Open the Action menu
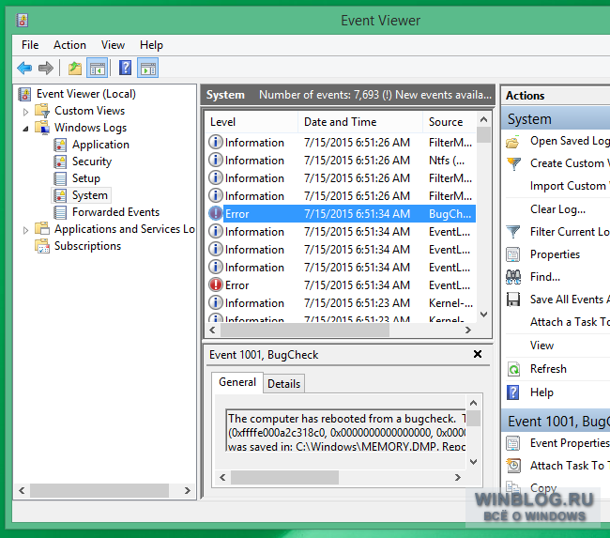Screen dimensions: 610x538 tap(69, 45)
